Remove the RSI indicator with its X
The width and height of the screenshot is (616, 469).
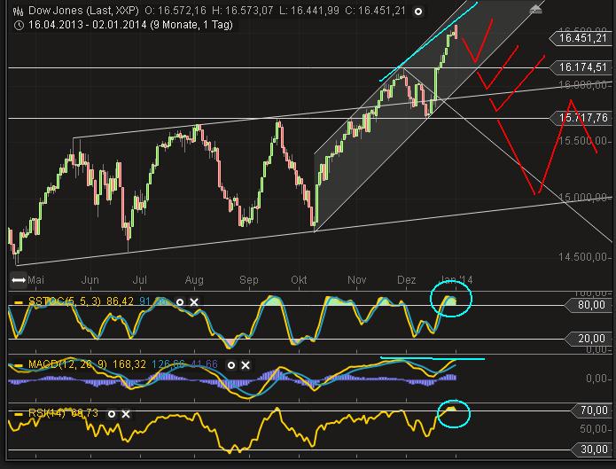[x=126, y=414]
